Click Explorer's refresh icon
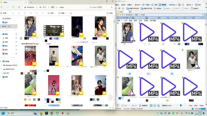This screenshot has height=116, width=207. click(x=19, y=7)
